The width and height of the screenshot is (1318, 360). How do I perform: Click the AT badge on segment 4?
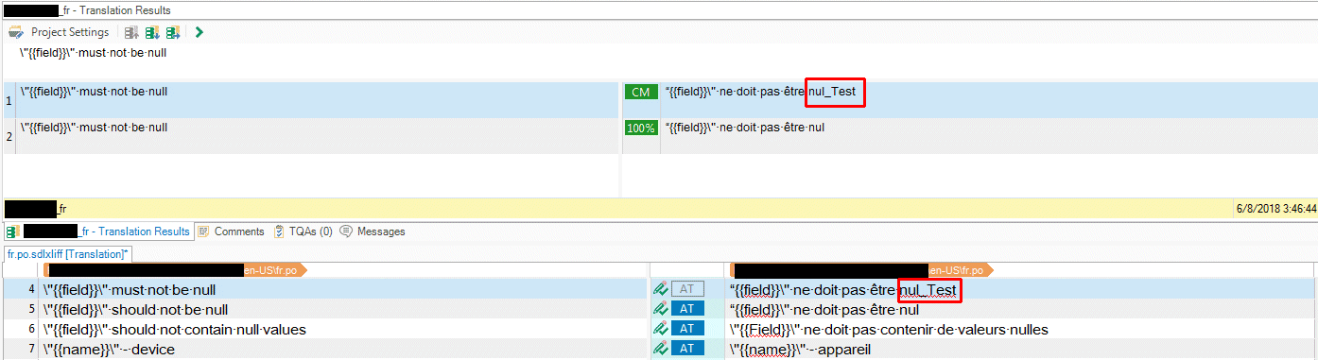click(x=688, y=289)
